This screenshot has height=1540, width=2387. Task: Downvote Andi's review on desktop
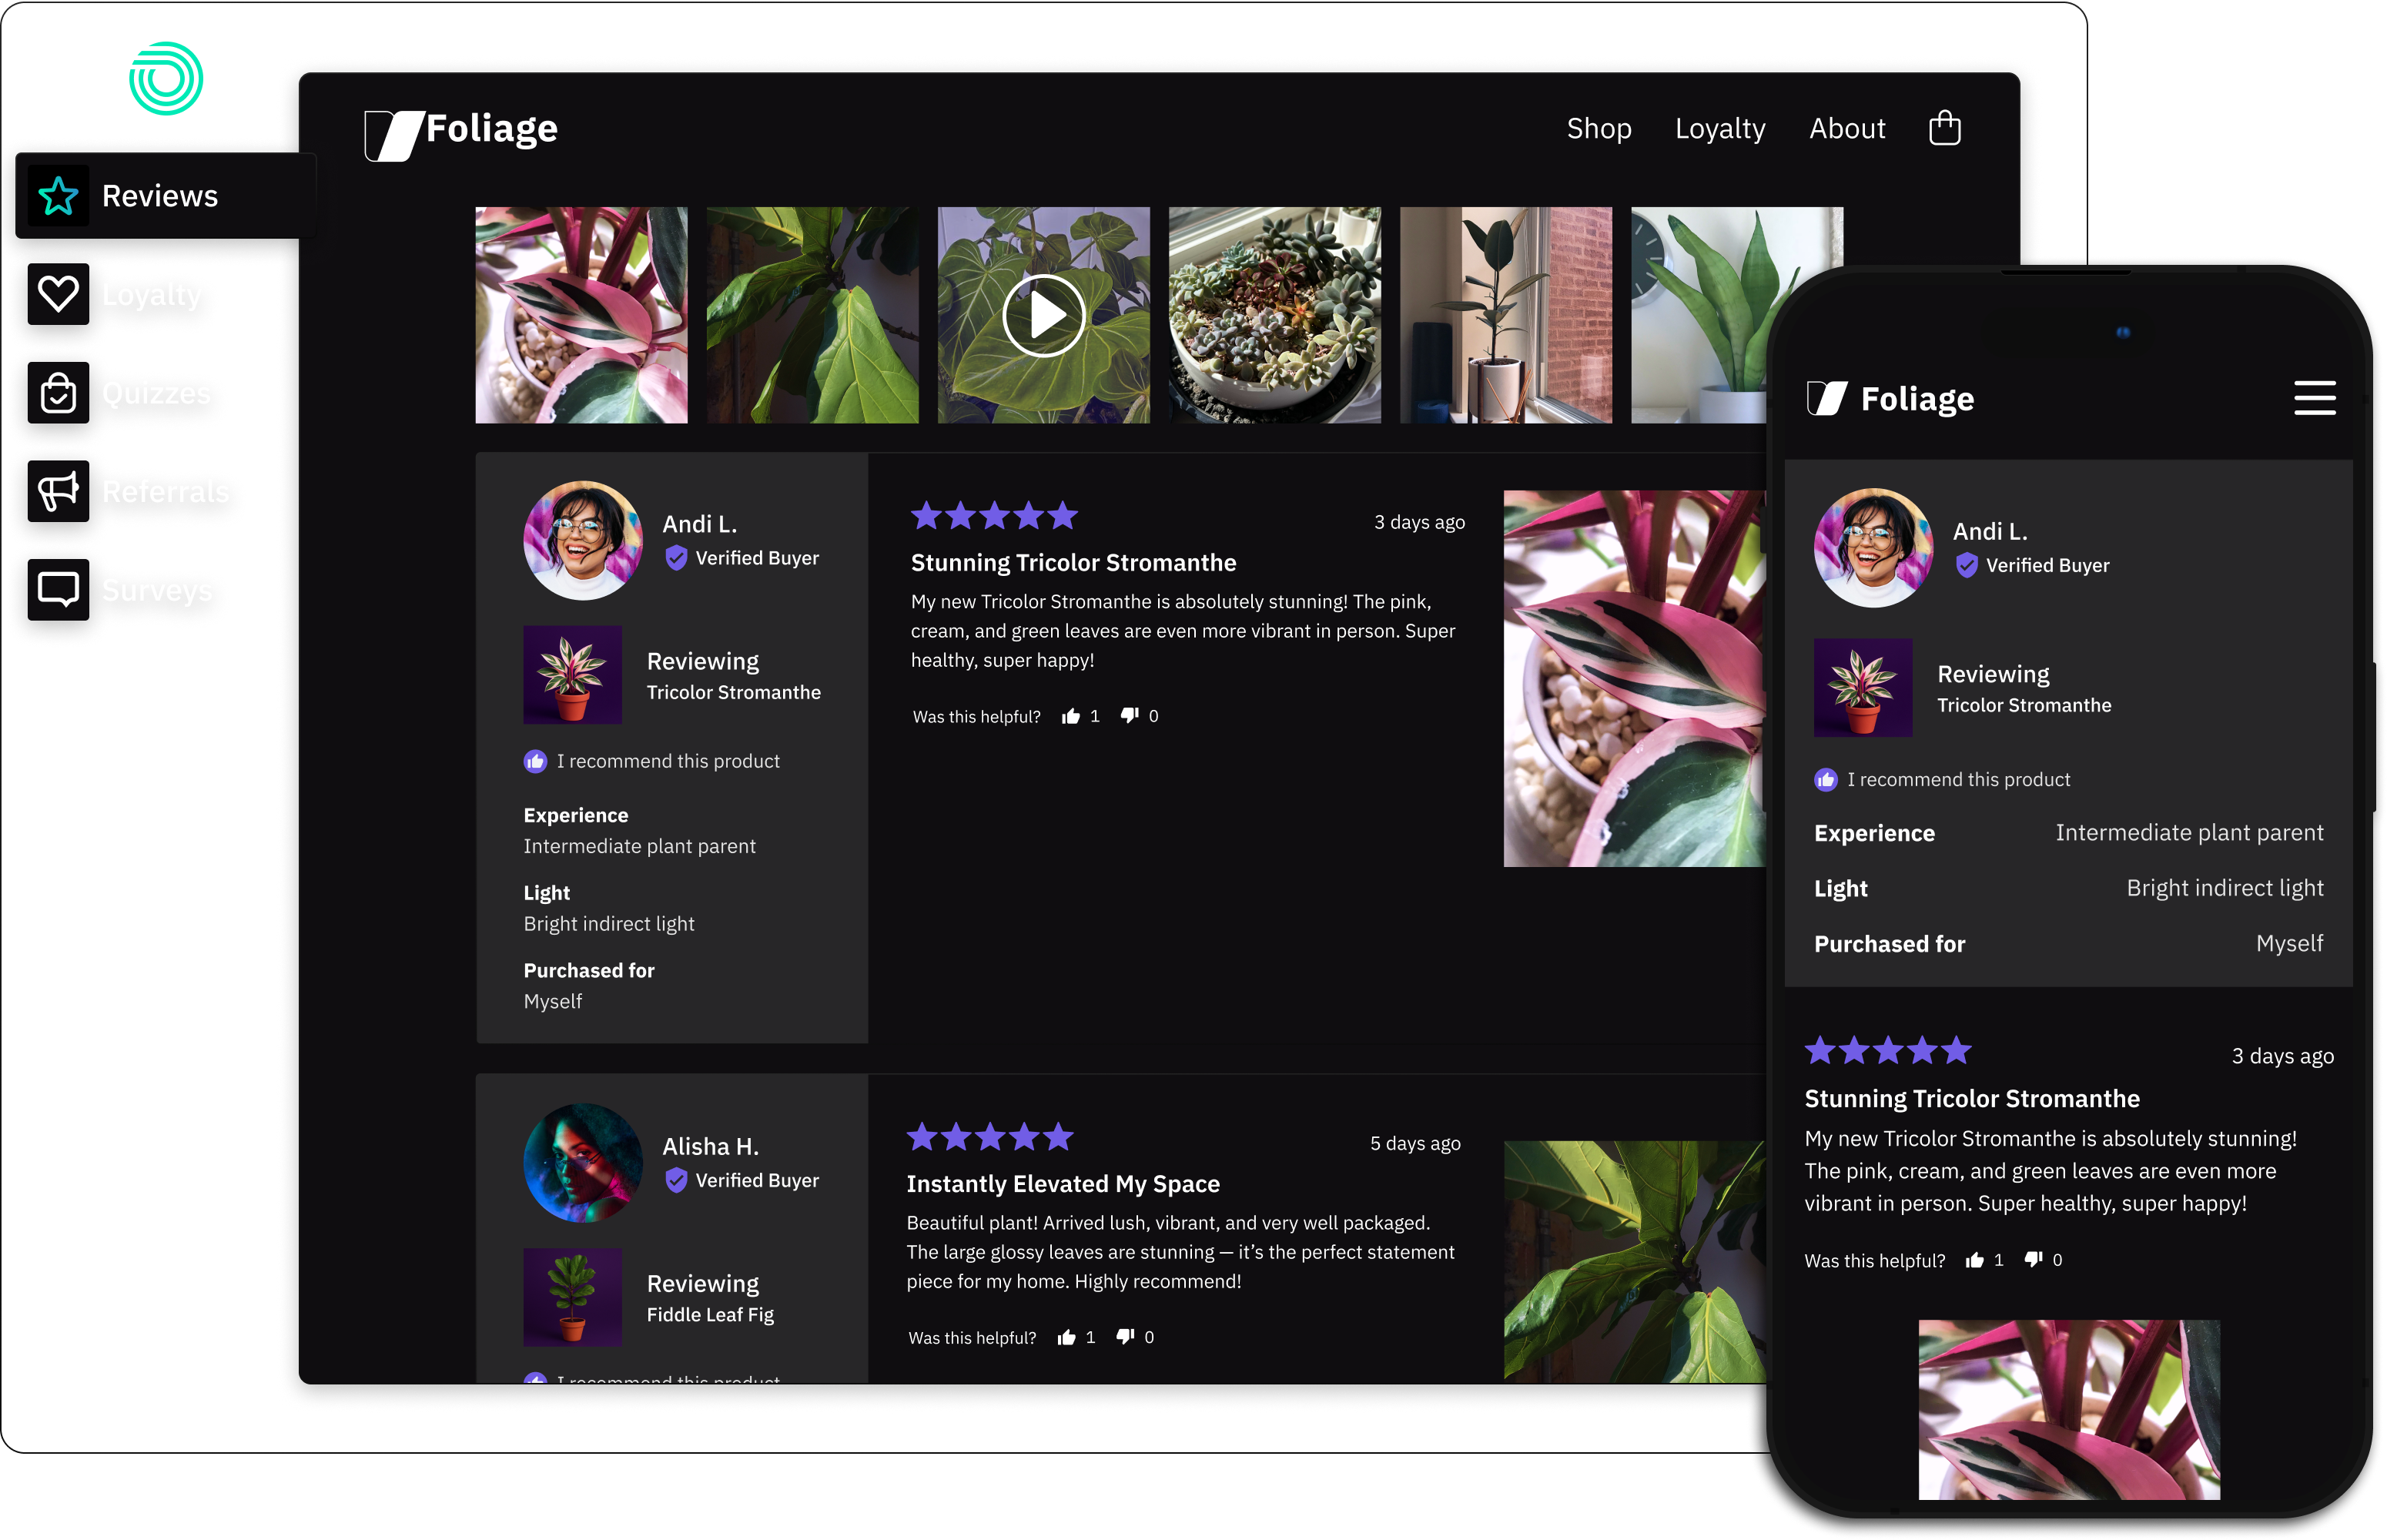1130,716
